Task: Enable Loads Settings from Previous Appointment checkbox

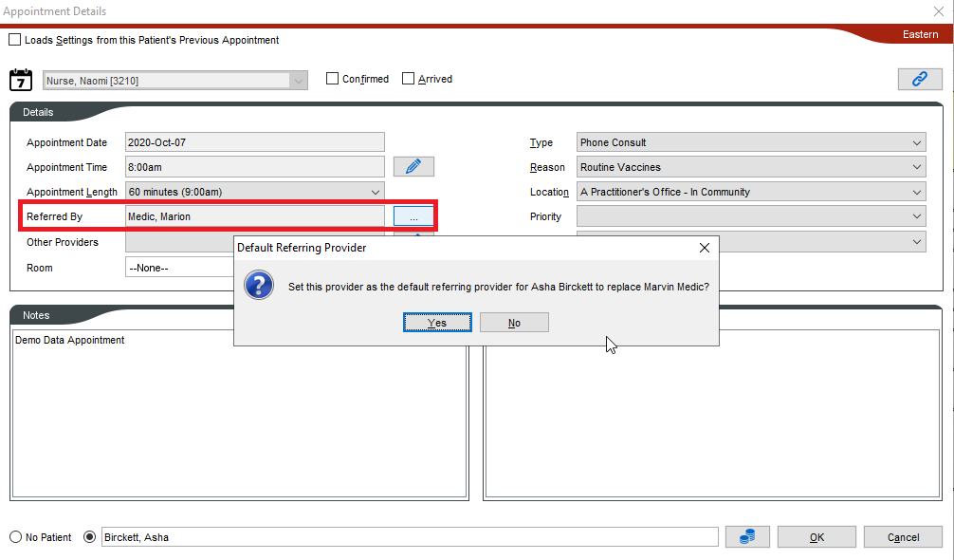Action: pyautogui.click(x=14, y=40)
